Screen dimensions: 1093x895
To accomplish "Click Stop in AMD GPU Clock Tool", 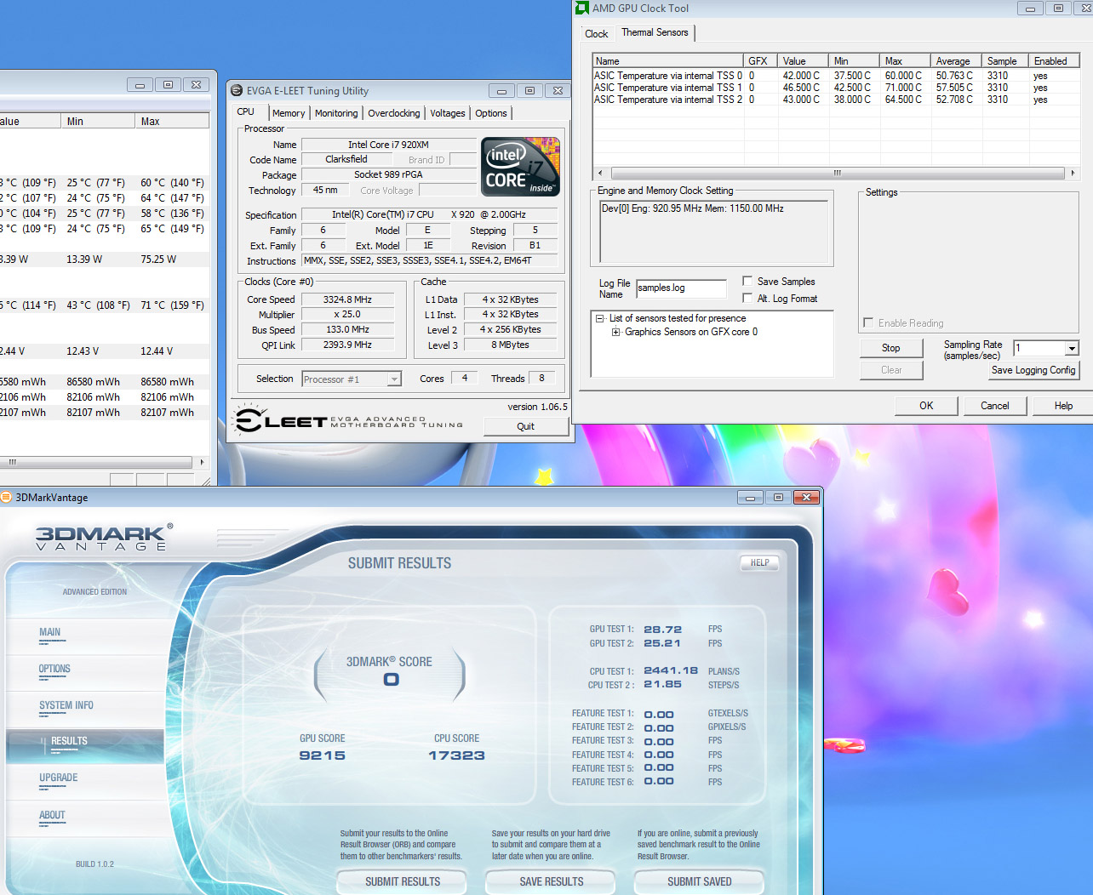I will pos(891,348).
